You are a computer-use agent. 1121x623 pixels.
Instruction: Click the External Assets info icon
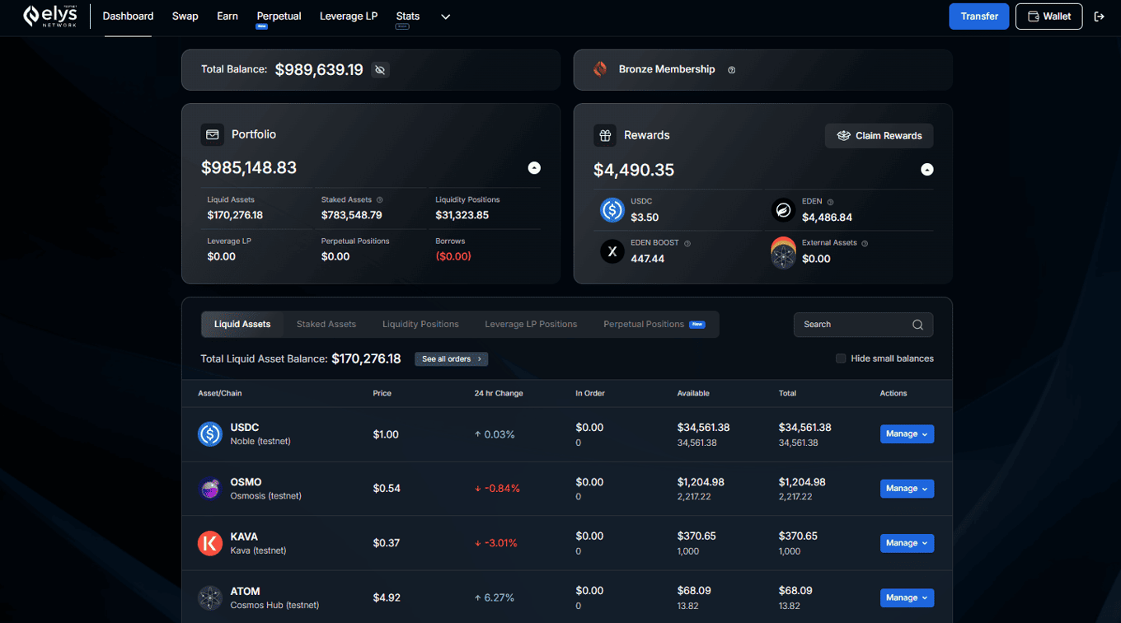pyautogui.click(x=865, y=243)
